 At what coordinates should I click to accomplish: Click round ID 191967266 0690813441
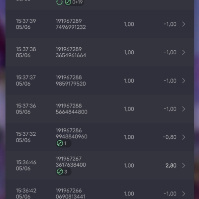pyautogui.click(x=71, y=194)
